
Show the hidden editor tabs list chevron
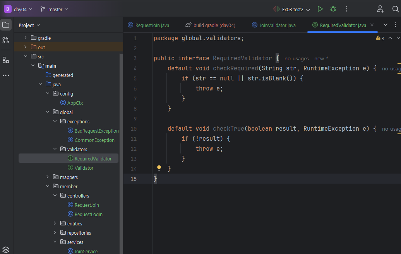385,25
